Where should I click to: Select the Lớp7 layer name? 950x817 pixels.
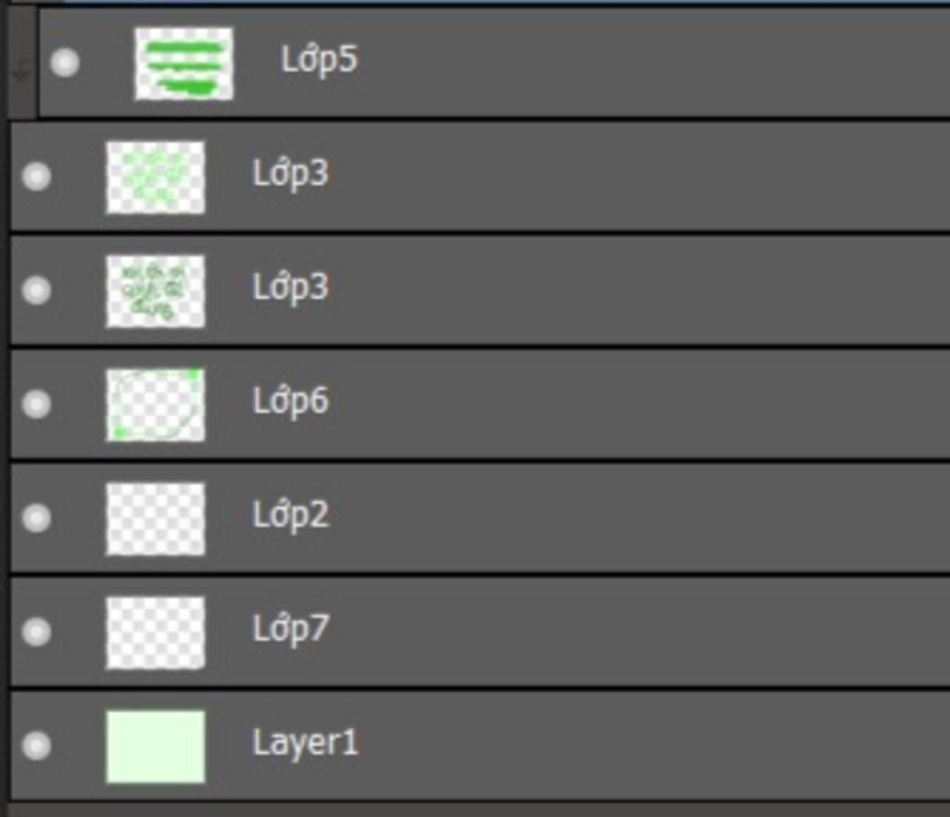click(x=290, y=629)
